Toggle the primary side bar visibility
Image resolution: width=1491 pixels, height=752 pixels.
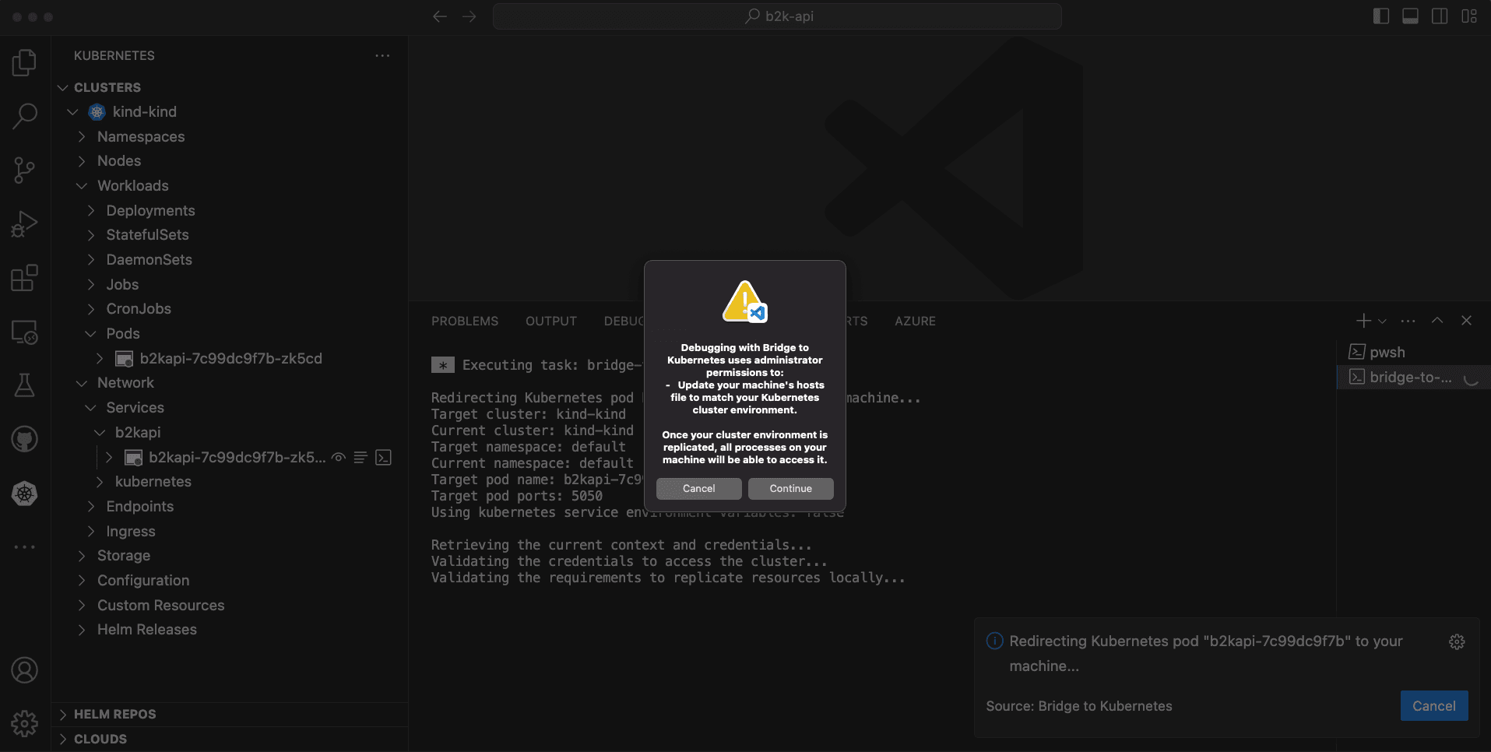point(1381,16)
